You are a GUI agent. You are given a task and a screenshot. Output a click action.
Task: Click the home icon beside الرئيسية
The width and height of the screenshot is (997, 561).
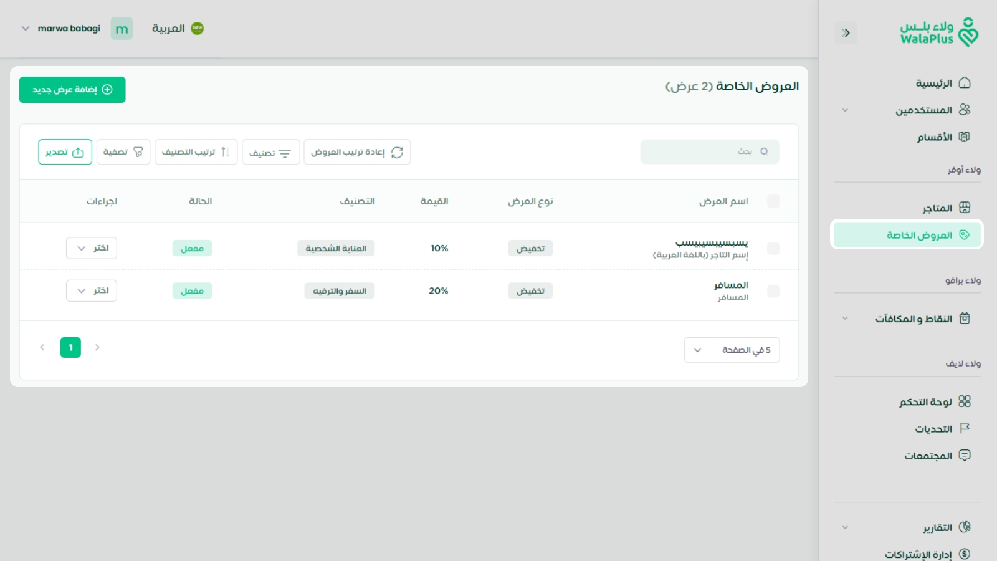point(965,83)
